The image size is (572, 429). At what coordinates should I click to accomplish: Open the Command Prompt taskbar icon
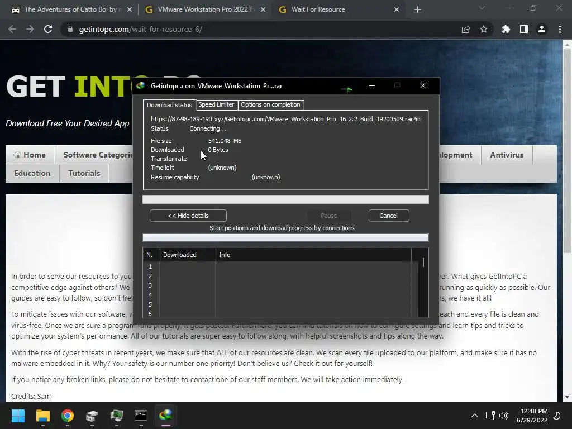click(141, 416)
